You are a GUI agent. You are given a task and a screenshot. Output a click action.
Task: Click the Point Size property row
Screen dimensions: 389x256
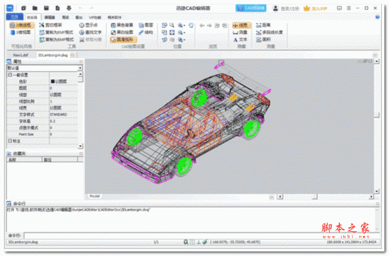(x=42, y=134)
